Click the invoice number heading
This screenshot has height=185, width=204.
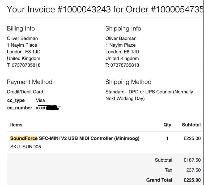coord(105,10)
